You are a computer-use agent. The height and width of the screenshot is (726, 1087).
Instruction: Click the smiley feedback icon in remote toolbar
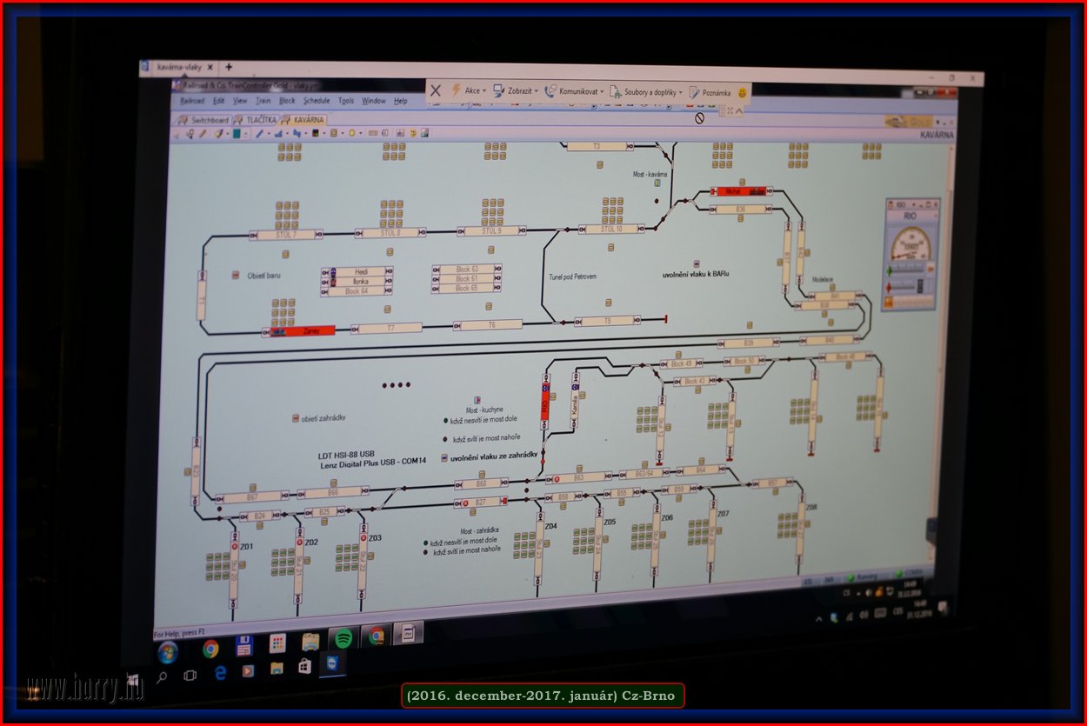click(742, 92)
